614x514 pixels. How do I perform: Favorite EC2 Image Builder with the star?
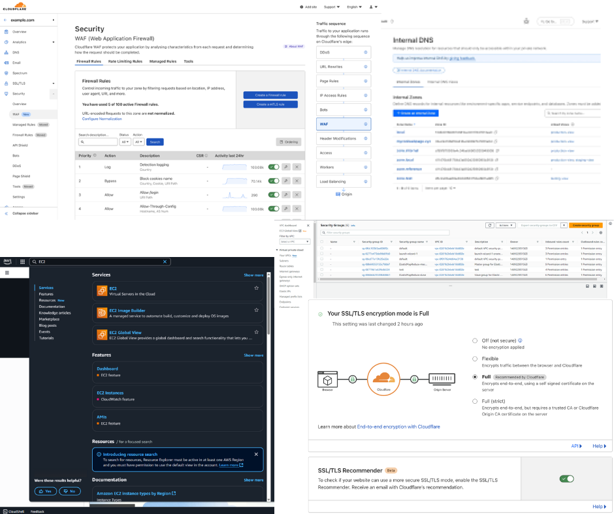pyautogui.click(x=257, y=310)
